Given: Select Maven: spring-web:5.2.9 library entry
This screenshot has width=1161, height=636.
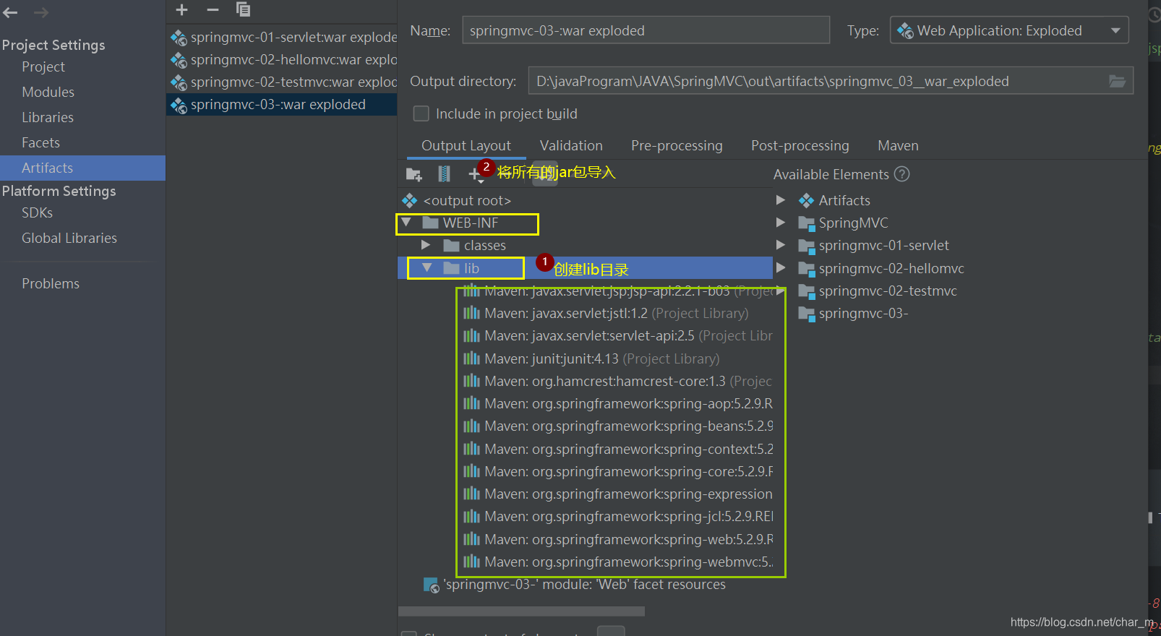Looking at the screenshot, I should 618,539.
